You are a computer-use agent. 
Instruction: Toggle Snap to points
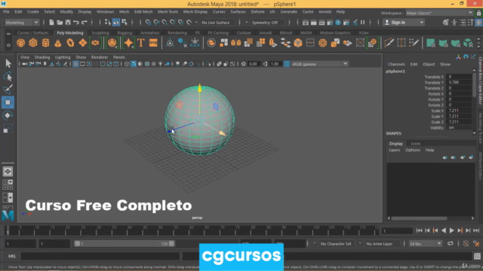[165, 23]
